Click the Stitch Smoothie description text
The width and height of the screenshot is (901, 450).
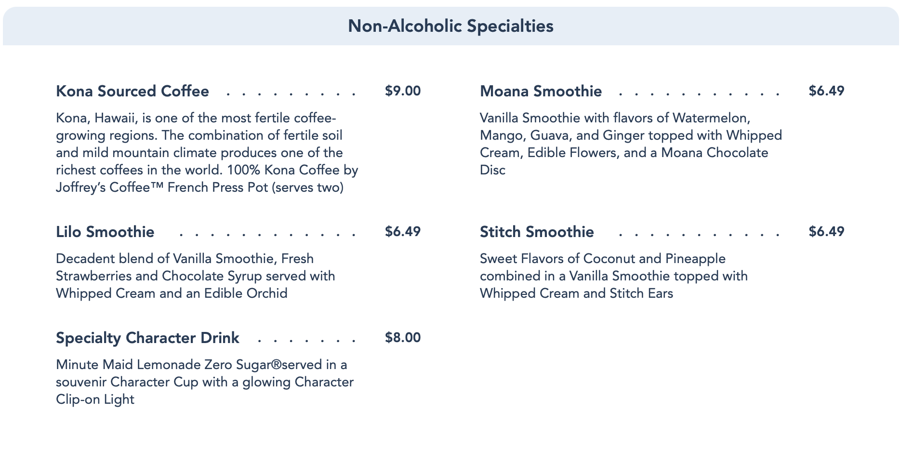pos(613,276)
